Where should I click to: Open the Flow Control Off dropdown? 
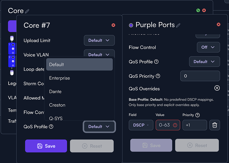point(208,47)
